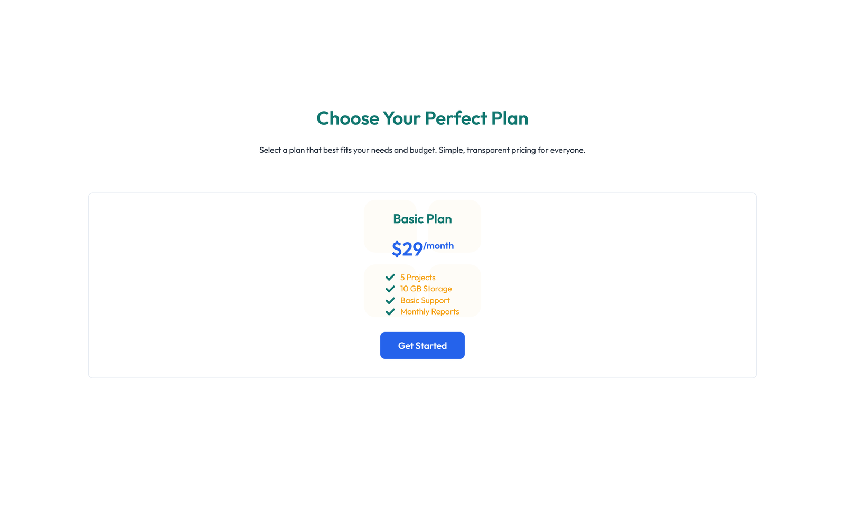This screenshot has height=517, width=845.
Task: Click the $29 price text
Action: 407,248
